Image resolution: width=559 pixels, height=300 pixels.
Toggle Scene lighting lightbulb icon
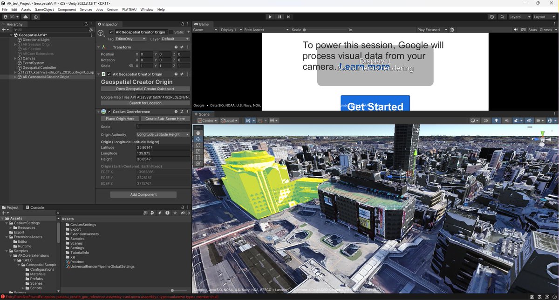tap(496, 120)
